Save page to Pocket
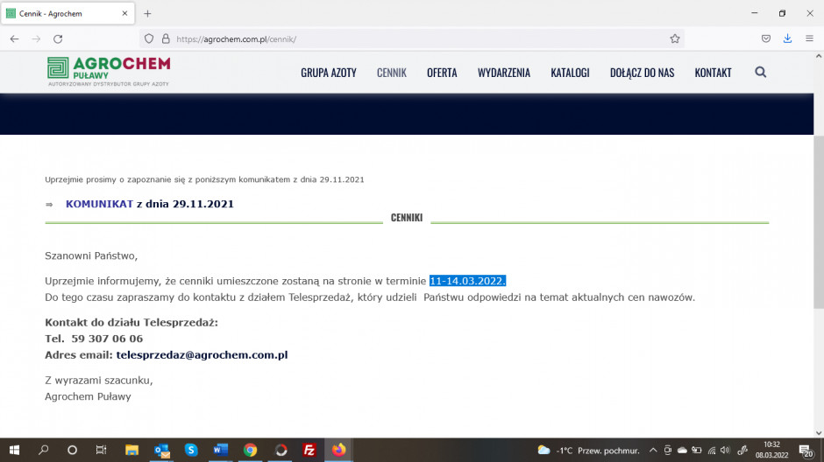 pyautogui.click(x=765, y=38)
